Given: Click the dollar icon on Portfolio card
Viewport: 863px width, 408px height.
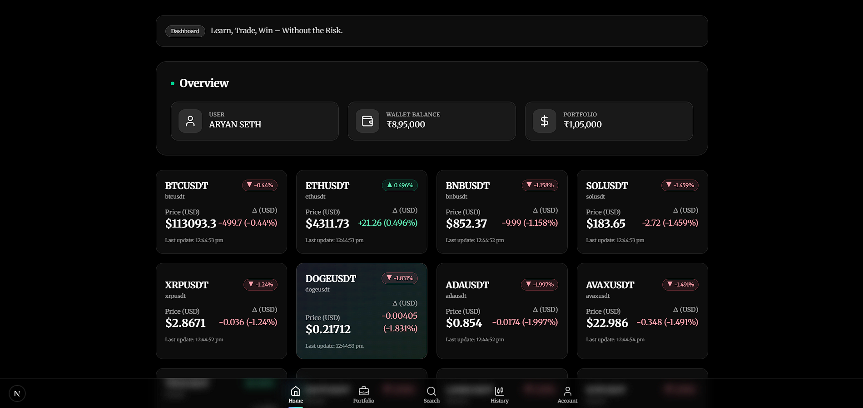Looking at the screenshot, I should (545, 121).
